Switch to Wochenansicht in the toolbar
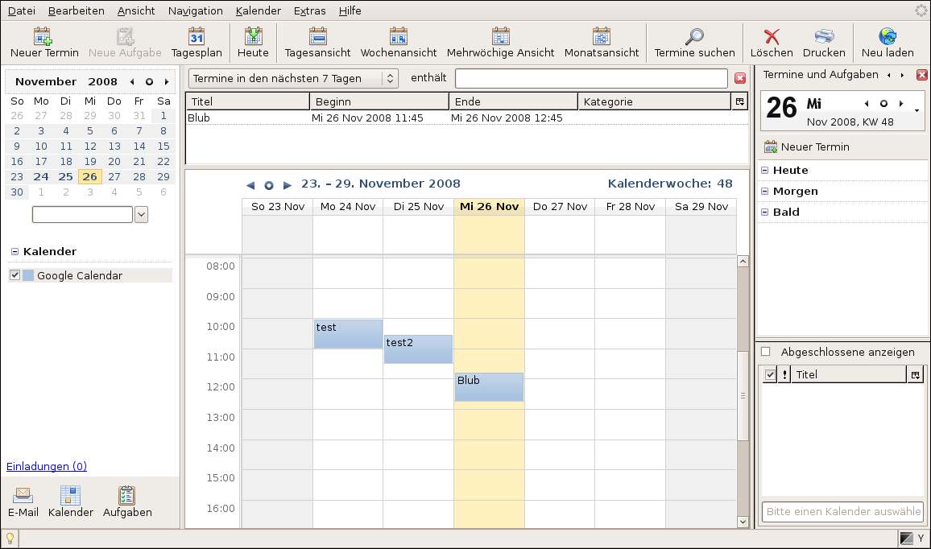Image resolution: width=931 pixels, height=549 pixels. click(399, 37)
